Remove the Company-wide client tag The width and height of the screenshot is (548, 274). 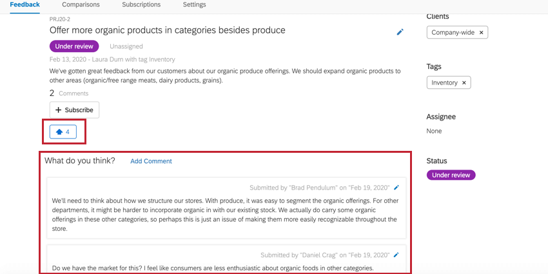coord(481,32)
